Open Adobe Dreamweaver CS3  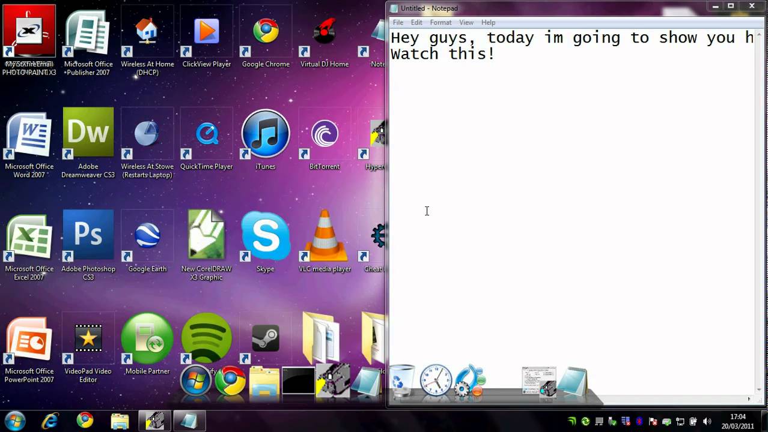(88, 133)
